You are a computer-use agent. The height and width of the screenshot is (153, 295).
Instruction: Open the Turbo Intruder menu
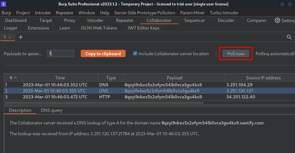pos(224,13)
